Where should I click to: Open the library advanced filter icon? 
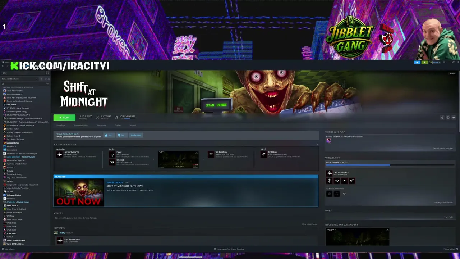[47, 84]
